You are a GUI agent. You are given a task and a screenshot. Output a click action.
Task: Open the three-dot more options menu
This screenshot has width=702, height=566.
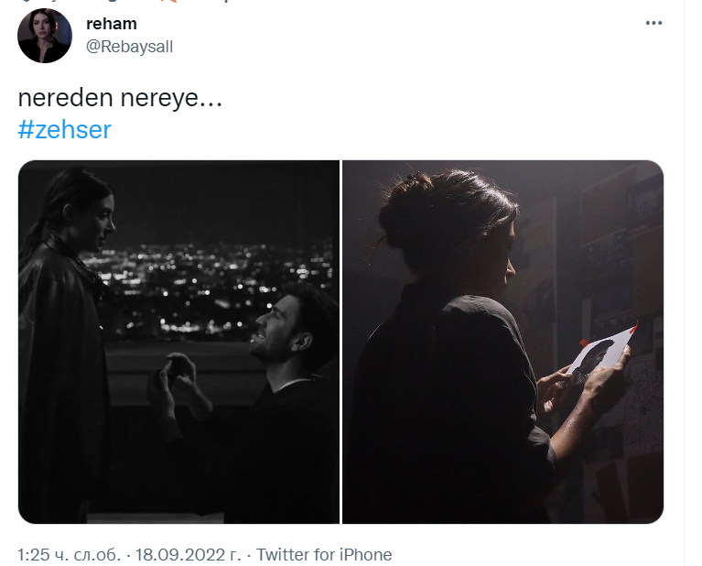653,23
